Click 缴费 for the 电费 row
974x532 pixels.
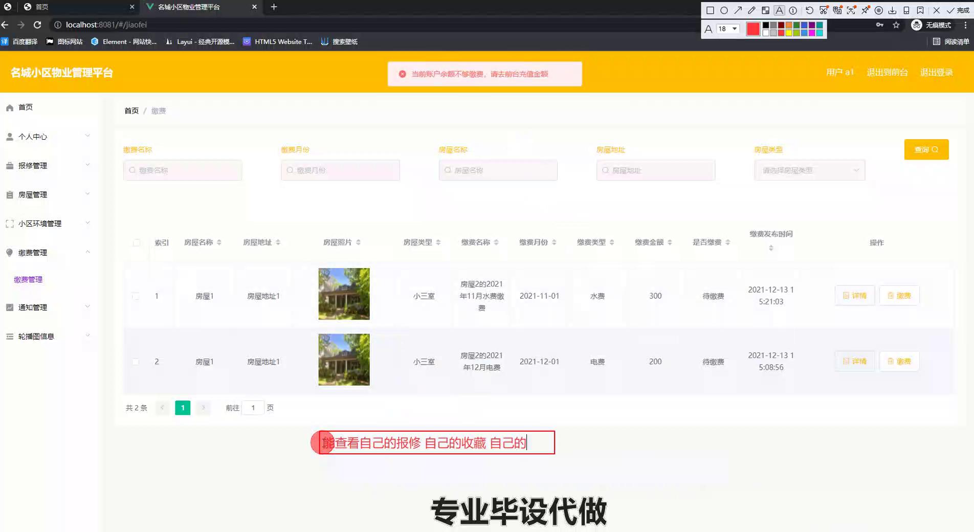coord(899,361)
